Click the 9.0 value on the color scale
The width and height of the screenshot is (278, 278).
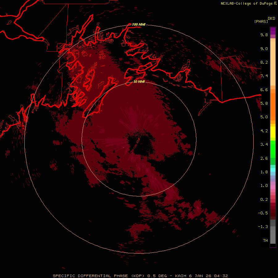(x=264, y=48)
